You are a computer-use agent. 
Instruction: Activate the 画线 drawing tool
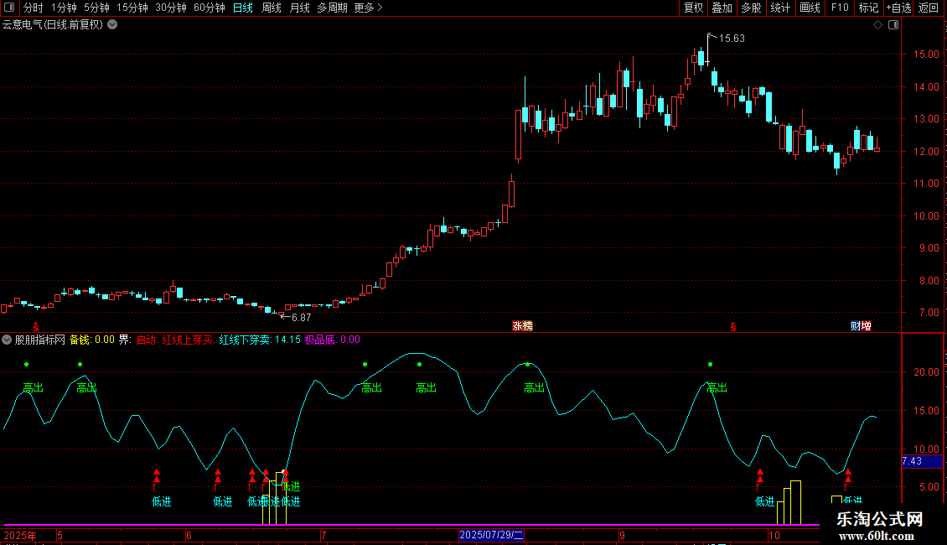(810, 8)
